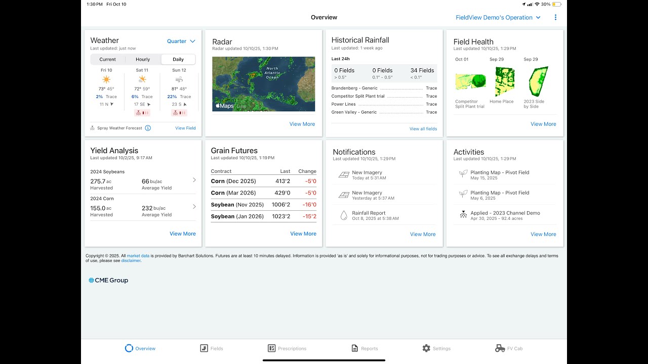
Task: Open 2023 Side by Side field image
Action: pyautogui.click(x=539, y=82)
